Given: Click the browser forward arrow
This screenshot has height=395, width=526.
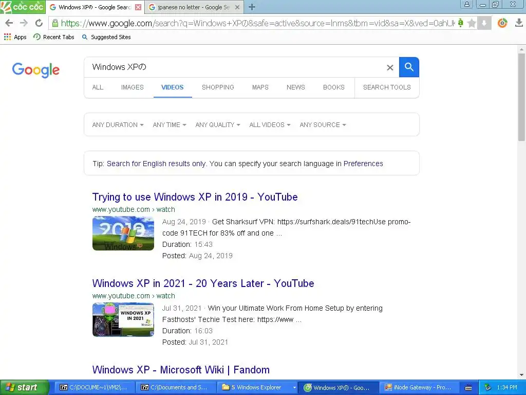Looking at the screenshot, I should coord(24,23).
